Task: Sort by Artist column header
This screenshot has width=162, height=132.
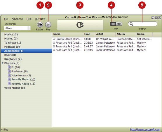Action: tap(105, 34)
